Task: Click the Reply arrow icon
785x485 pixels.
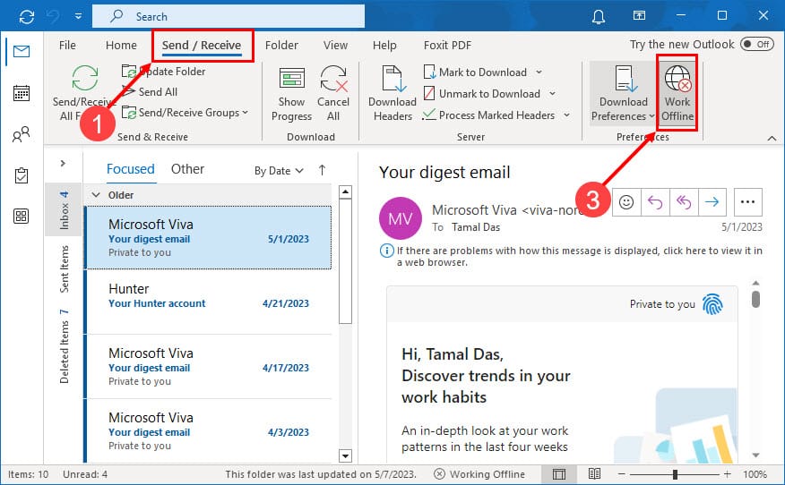Action: coord(655,202)
